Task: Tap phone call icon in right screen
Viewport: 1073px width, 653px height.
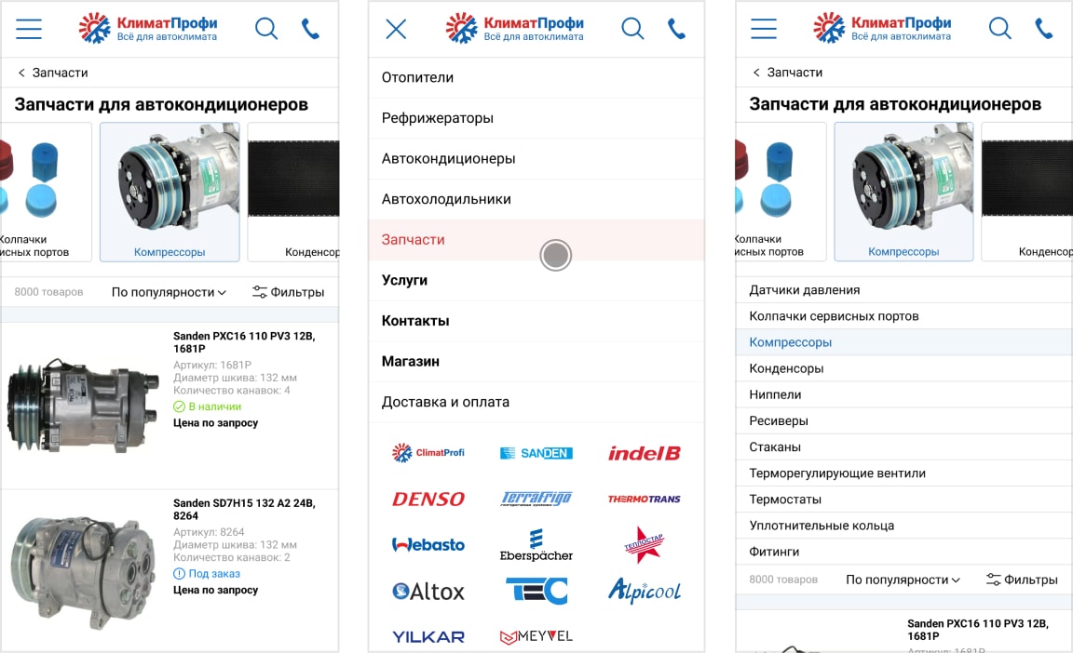Action: 1043,29
